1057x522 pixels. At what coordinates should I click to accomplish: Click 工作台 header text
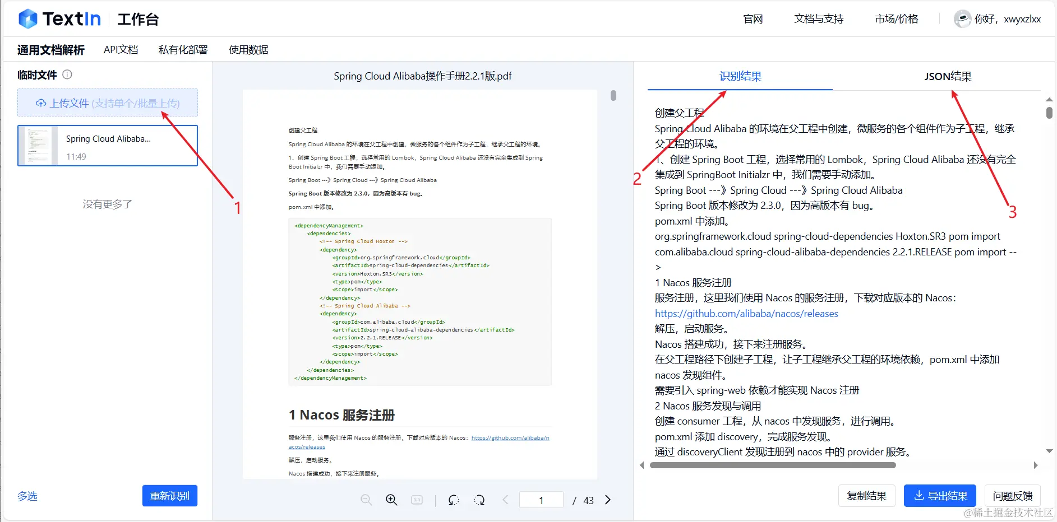pos(138,19)
